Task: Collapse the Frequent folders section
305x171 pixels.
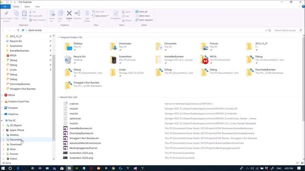Action: (x=59, y=37)
